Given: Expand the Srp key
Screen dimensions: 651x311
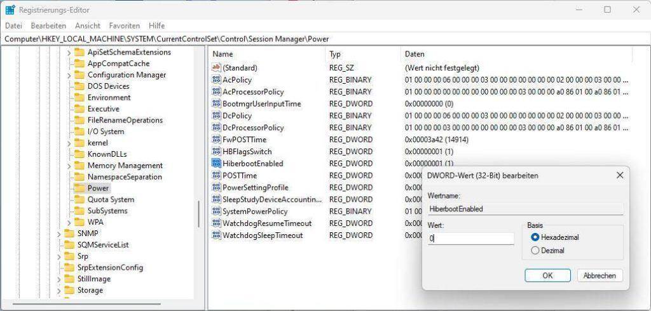Looking at the screenshot, I should pos(58,256).
